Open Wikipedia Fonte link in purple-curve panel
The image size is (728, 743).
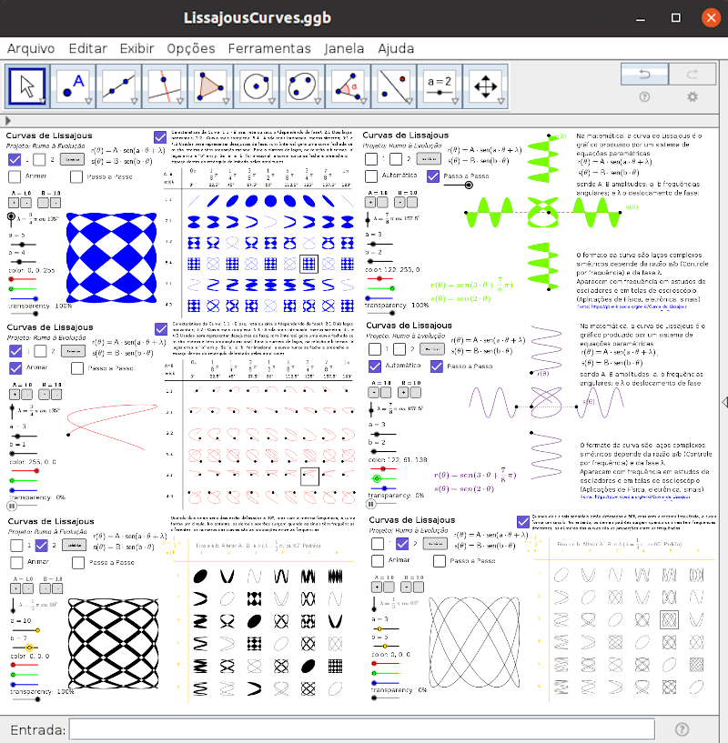pyautogui.click(x=635, y=497)
